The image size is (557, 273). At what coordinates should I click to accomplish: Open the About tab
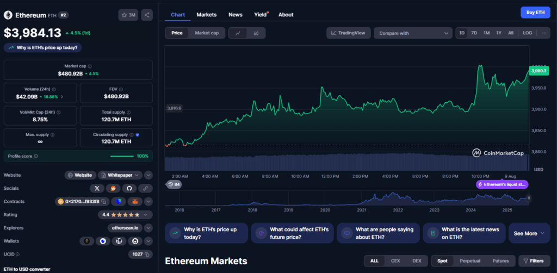286,15
